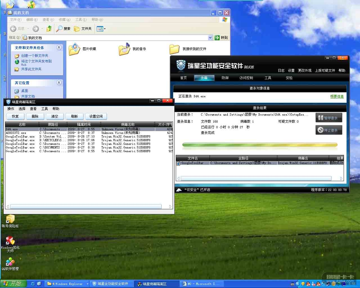
Task: Open 搜索 search in the Explorer toolbar
Action: click(x=63, y=28)
